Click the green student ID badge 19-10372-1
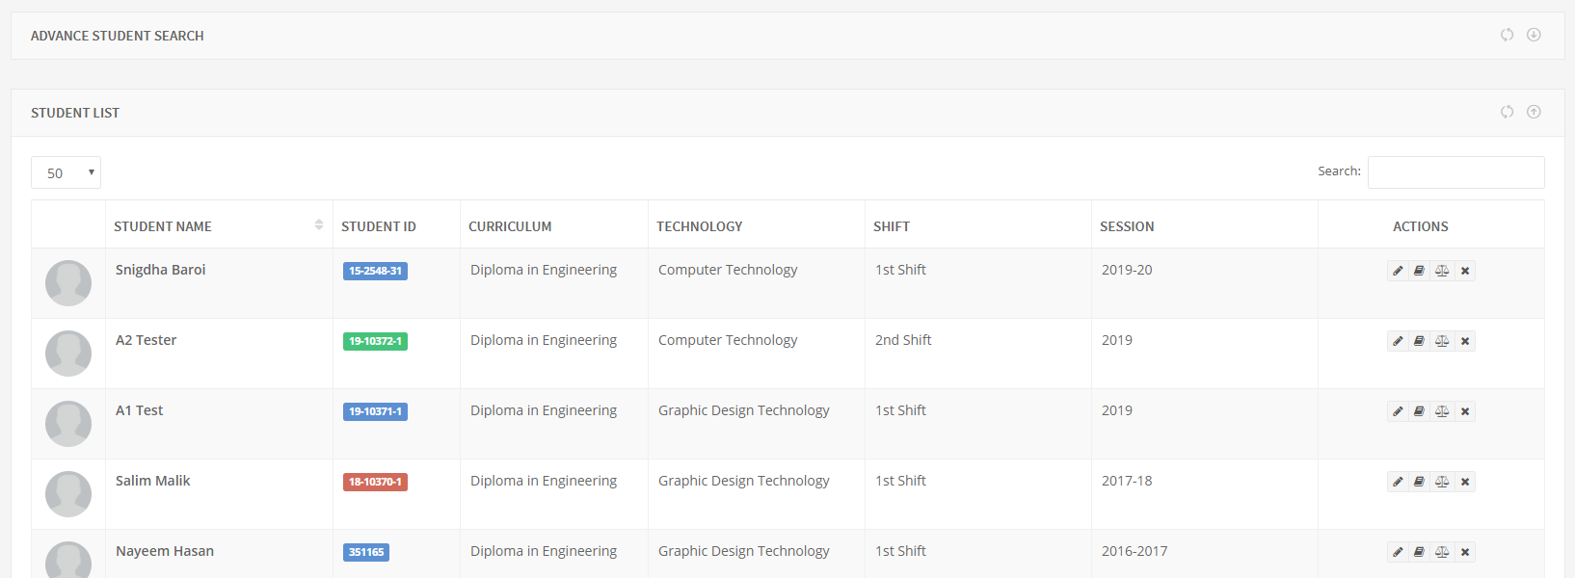The height and width of the screenshot is (578, 1575). (x=375, y=341)
